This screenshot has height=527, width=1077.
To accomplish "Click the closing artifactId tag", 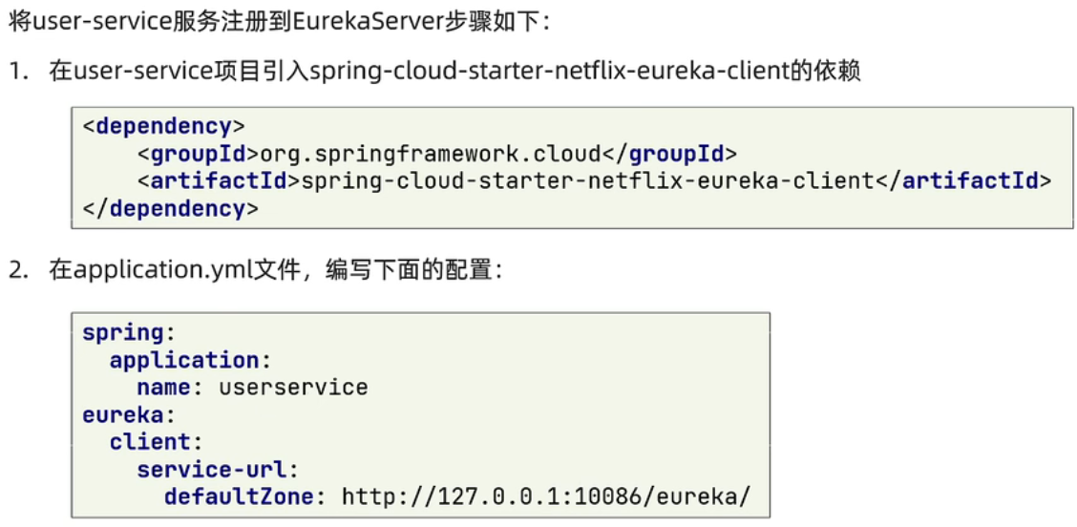I will coord(962,180).
